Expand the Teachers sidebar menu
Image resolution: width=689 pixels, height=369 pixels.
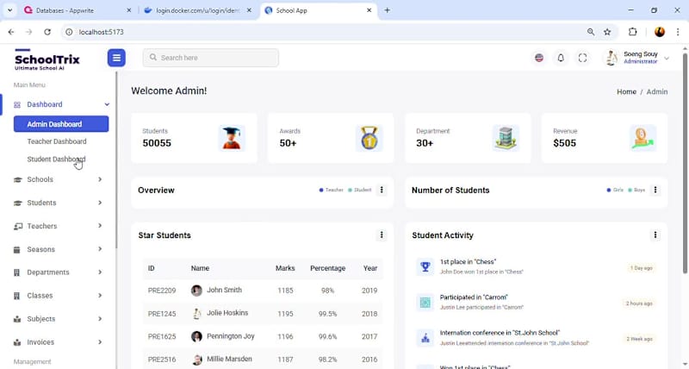(100, 226)
